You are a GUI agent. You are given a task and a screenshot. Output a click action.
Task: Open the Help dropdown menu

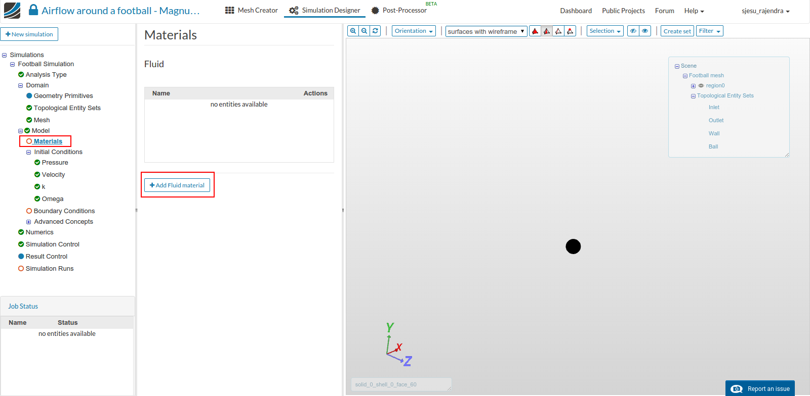click(694, 11)
